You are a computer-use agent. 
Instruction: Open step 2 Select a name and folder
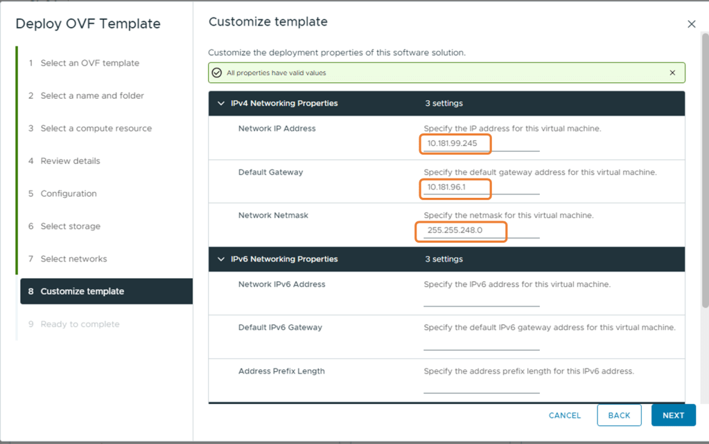pyautogui.click(x=92, y=95)
